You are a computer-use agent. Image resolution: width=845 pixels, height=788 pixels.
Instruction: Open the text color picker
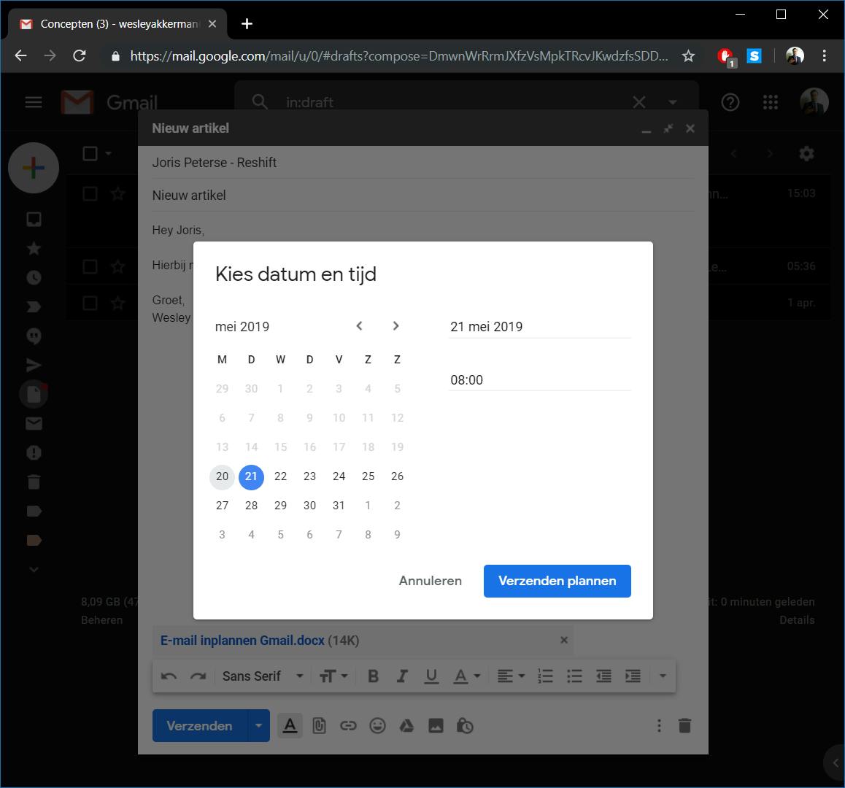(466, 676)
